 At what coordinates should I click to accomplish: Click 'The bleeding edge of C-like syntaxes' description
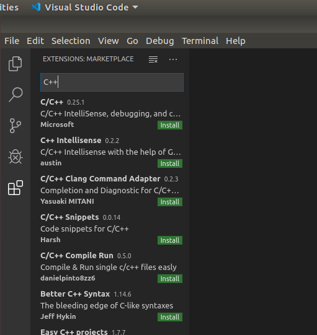107,306
